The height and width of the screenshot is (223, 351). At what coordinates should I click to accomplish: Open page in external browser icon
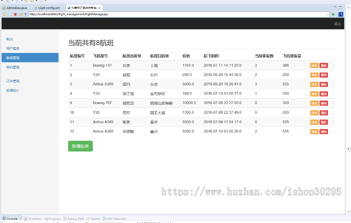340,14
